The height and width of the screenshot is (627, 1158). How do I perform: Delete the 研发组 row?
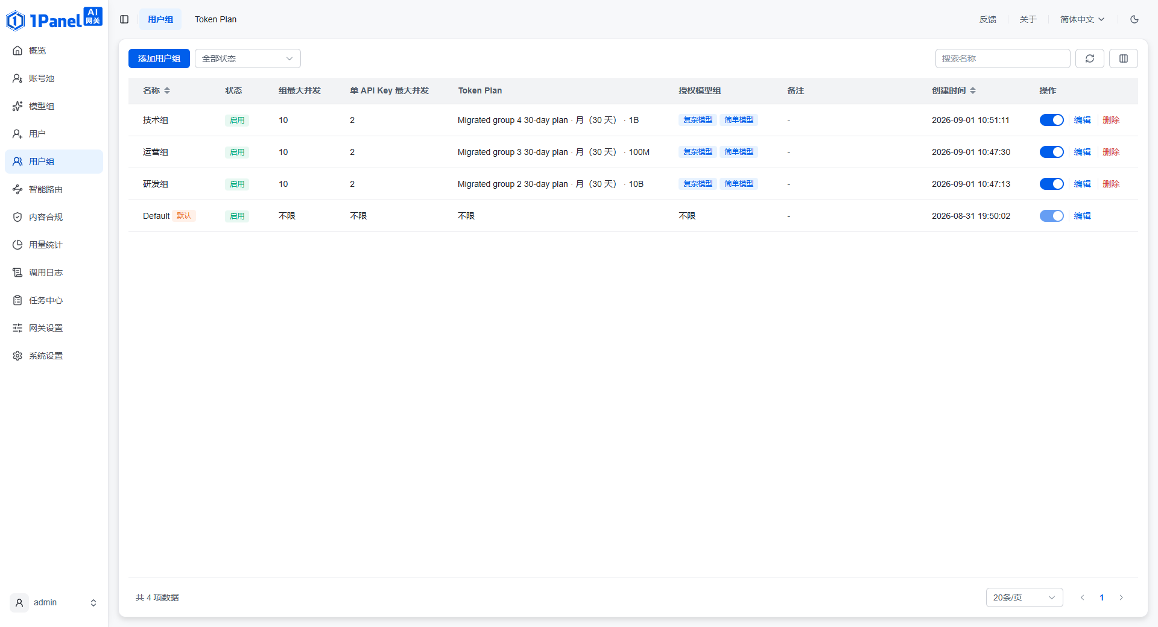(1111, 184)
